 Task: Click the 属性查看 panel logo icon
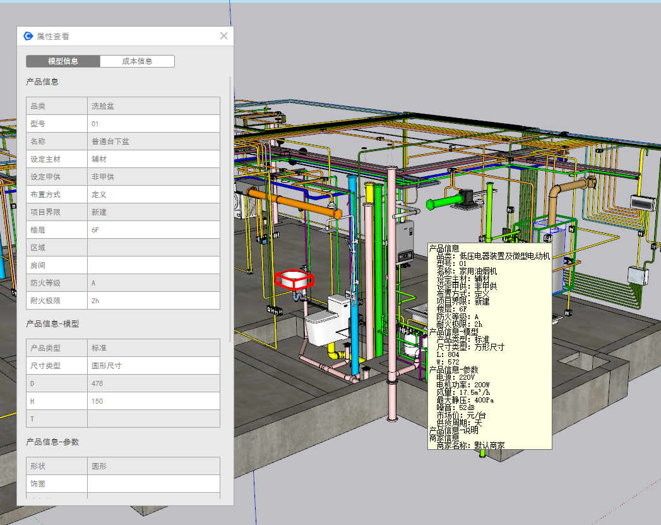28,36
